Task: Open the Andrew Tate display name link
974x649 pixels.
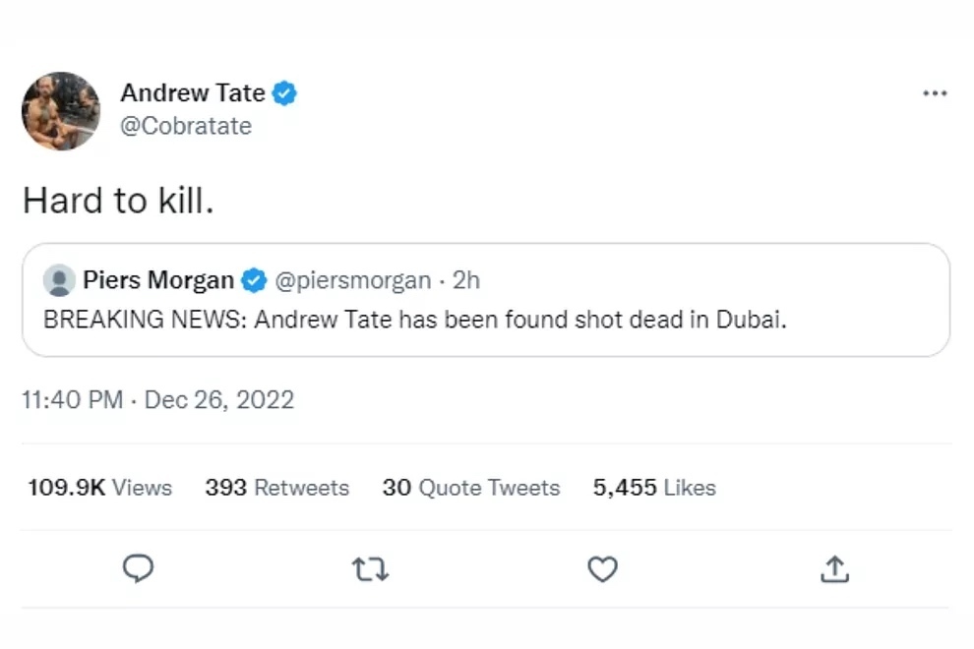Action: click(x=192, y=93)
